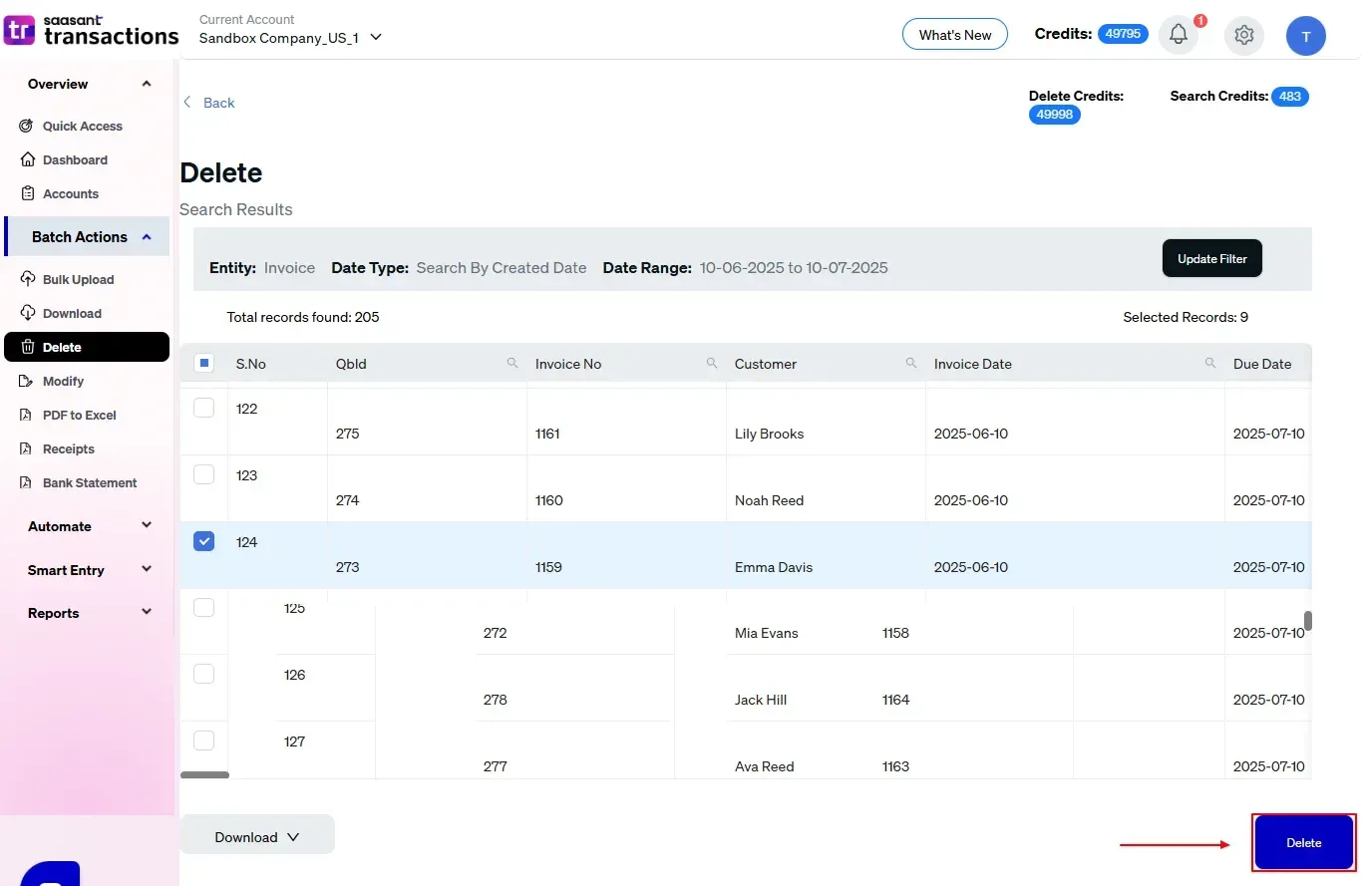The image size is (1362, 886).
Task: Open the notifications bell icon
Action: pos(1179,35)
